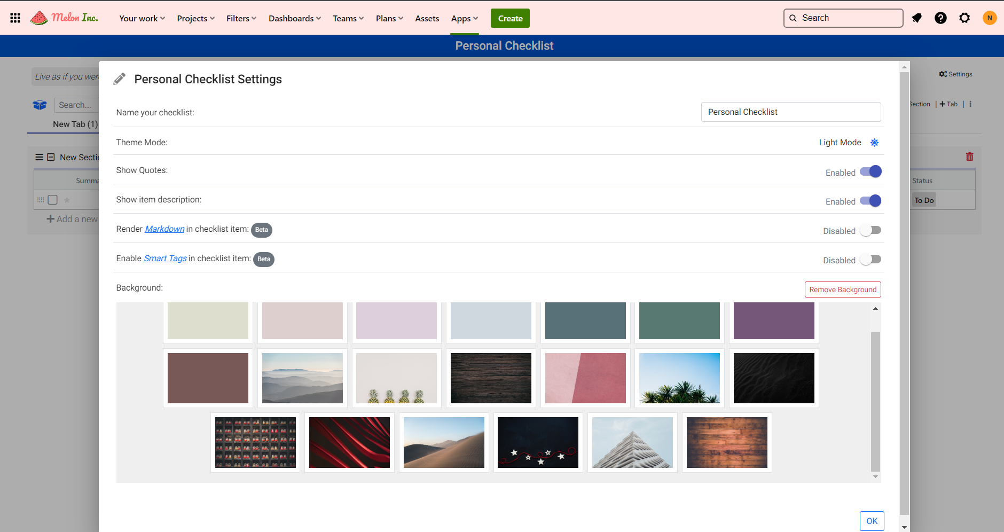Enable Render Markdown toggle
1004x532 pixels.
[870, 231]
